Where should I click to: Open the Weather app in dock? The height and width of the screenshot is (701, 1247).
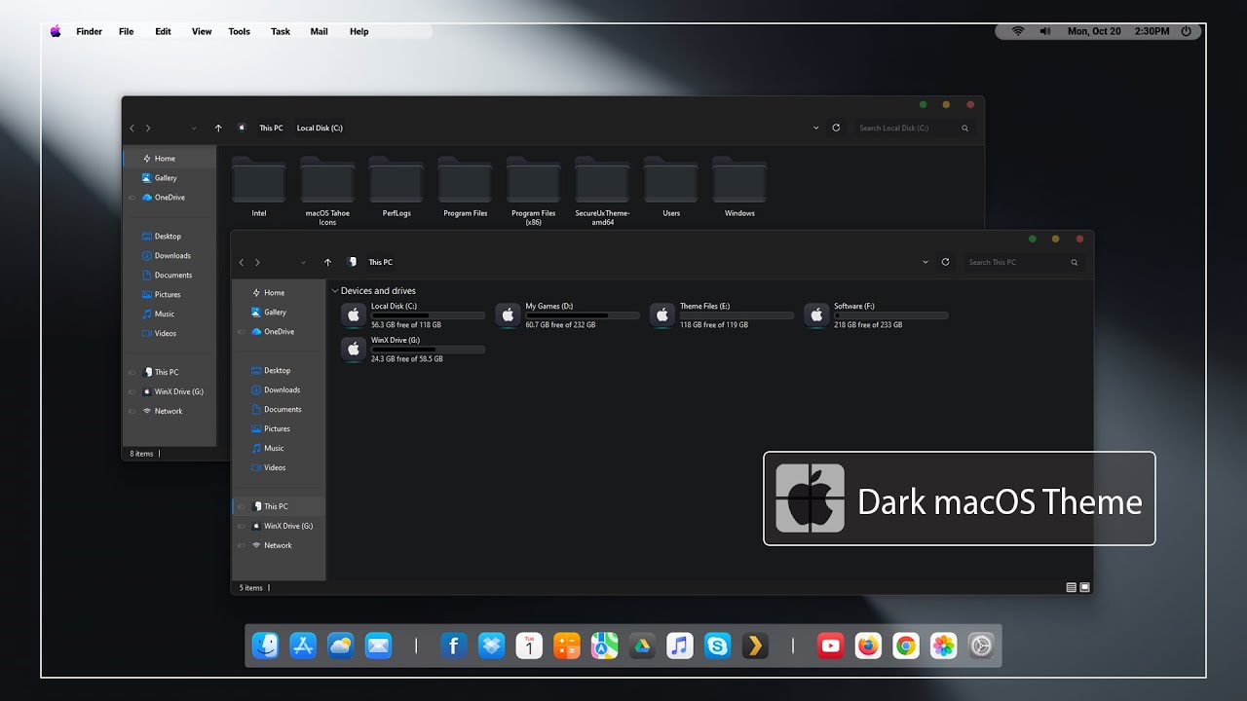coord(341,646)
